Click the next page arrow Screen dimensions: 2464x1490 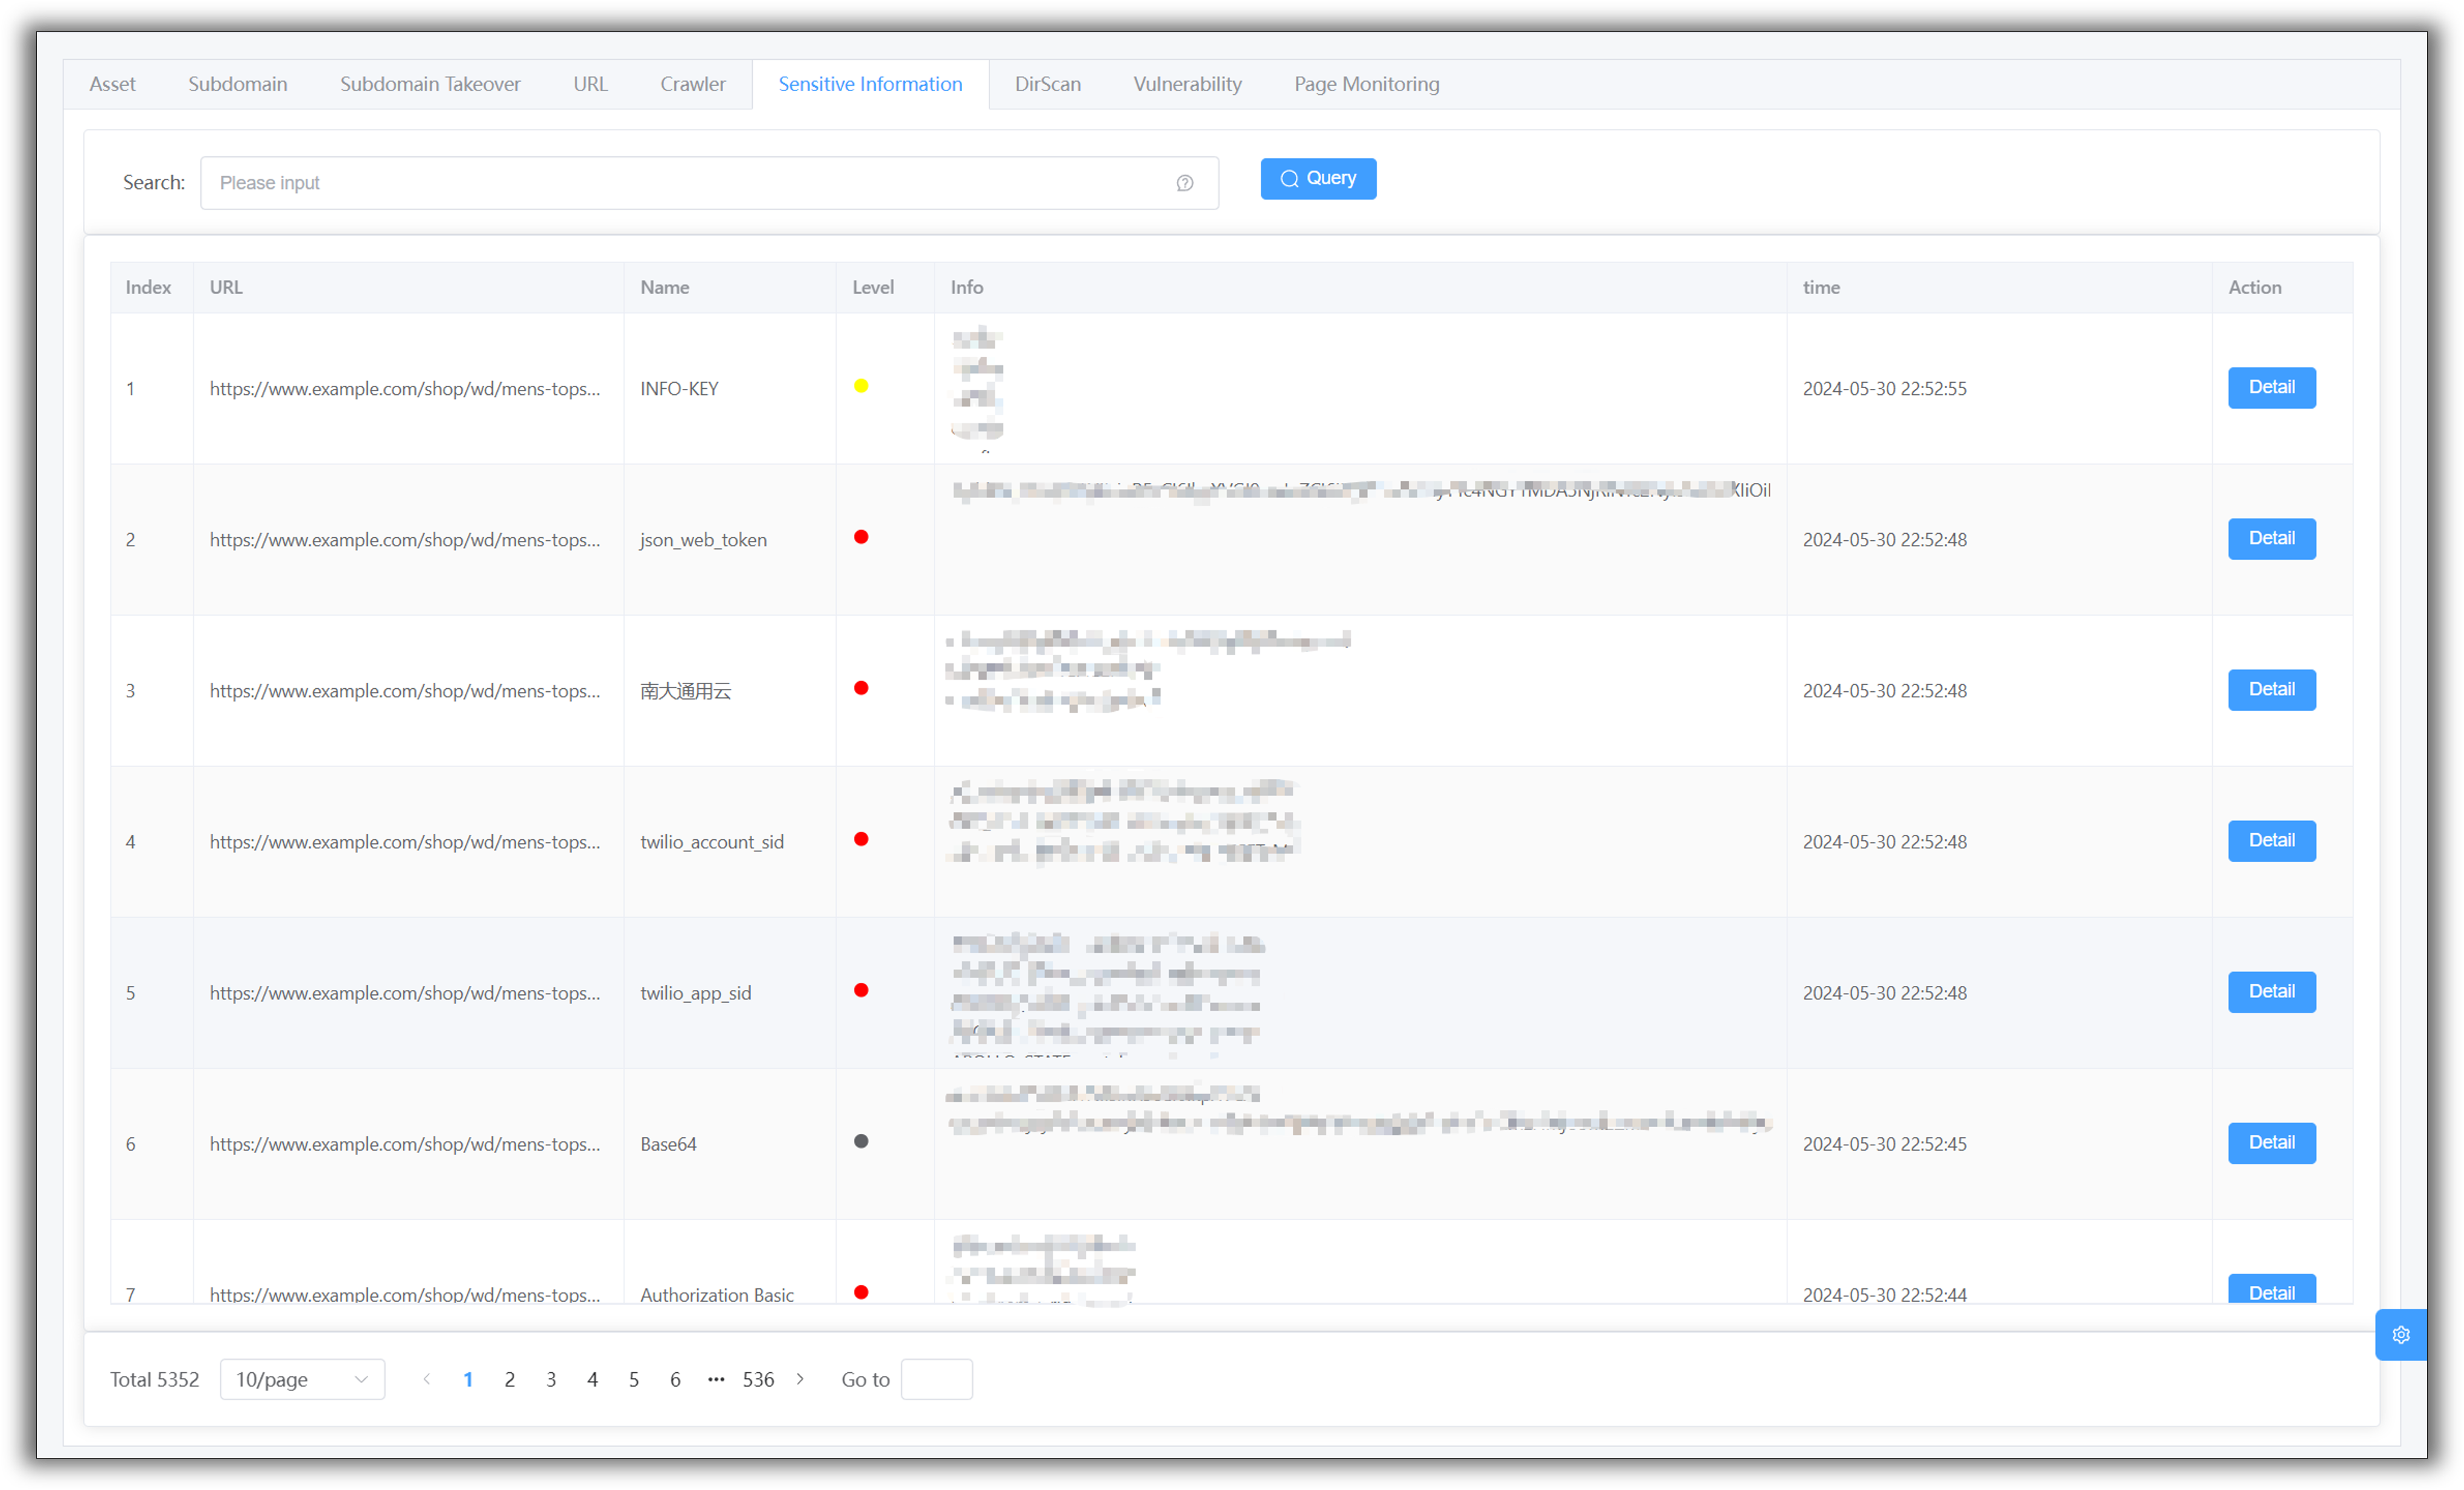tap(800, 1379)
